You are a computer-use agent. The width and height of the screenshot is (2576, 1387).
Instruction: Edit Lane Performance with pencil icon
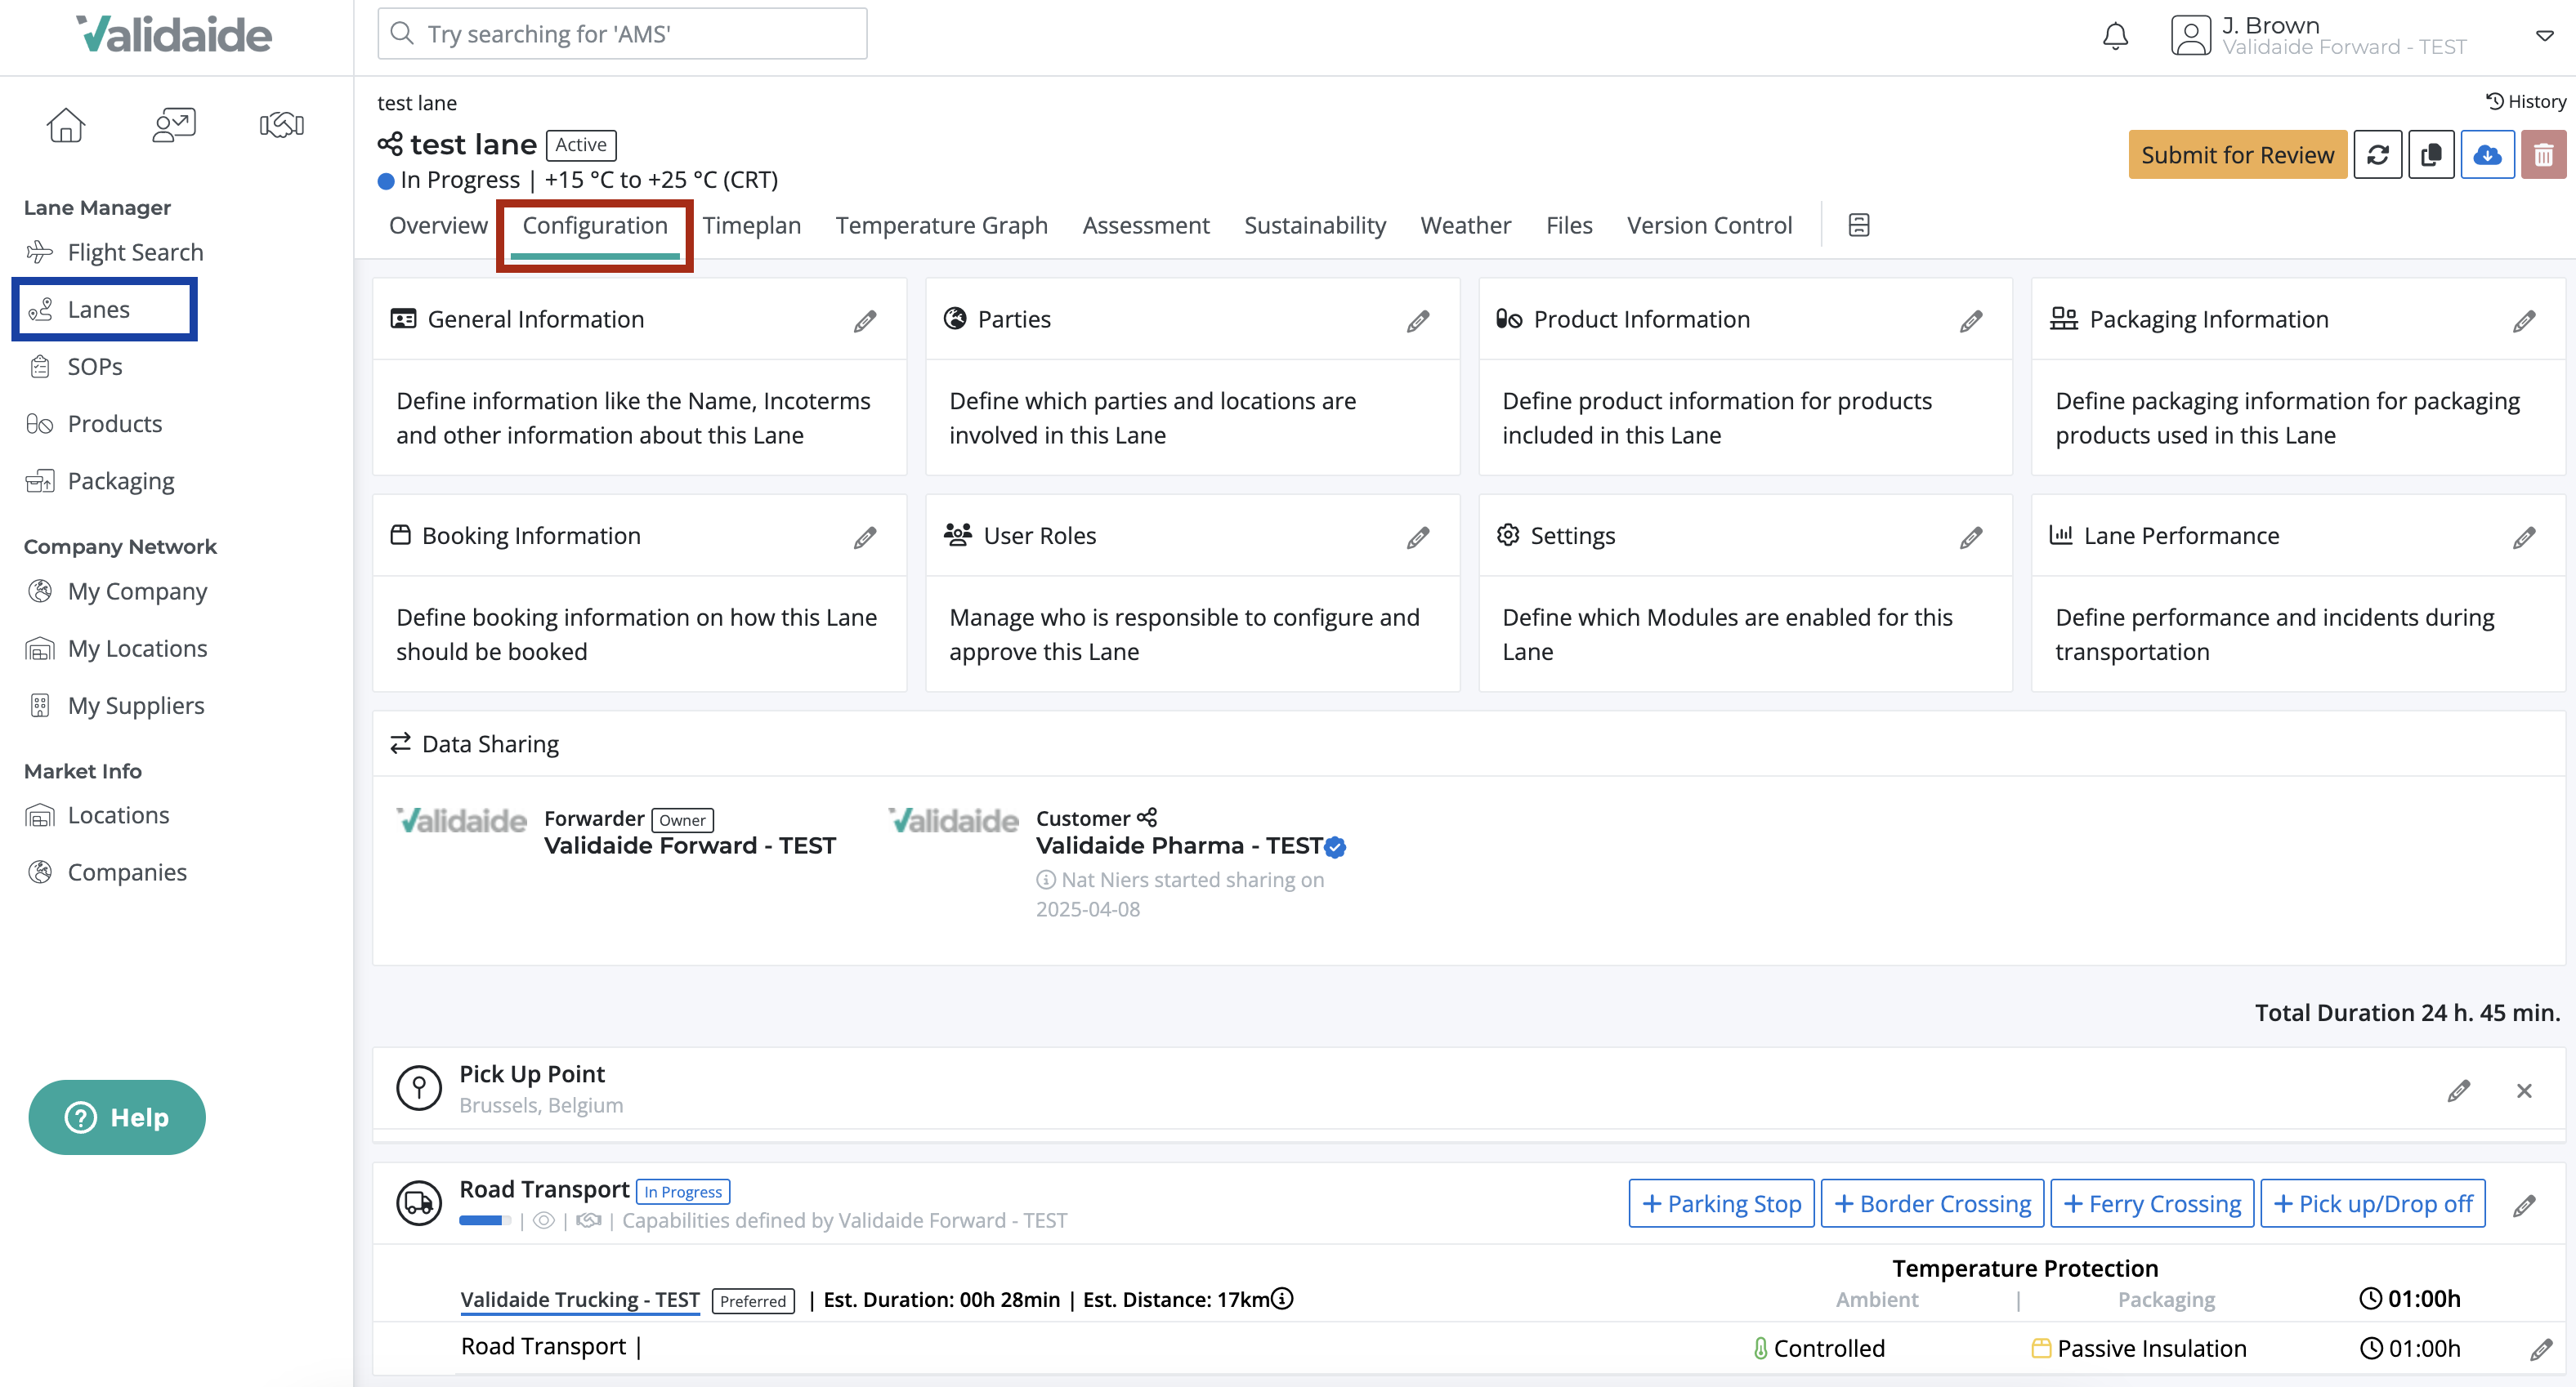point(2524,537)
